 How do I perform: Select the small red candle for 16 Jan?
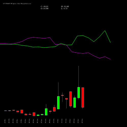[67, 99]
